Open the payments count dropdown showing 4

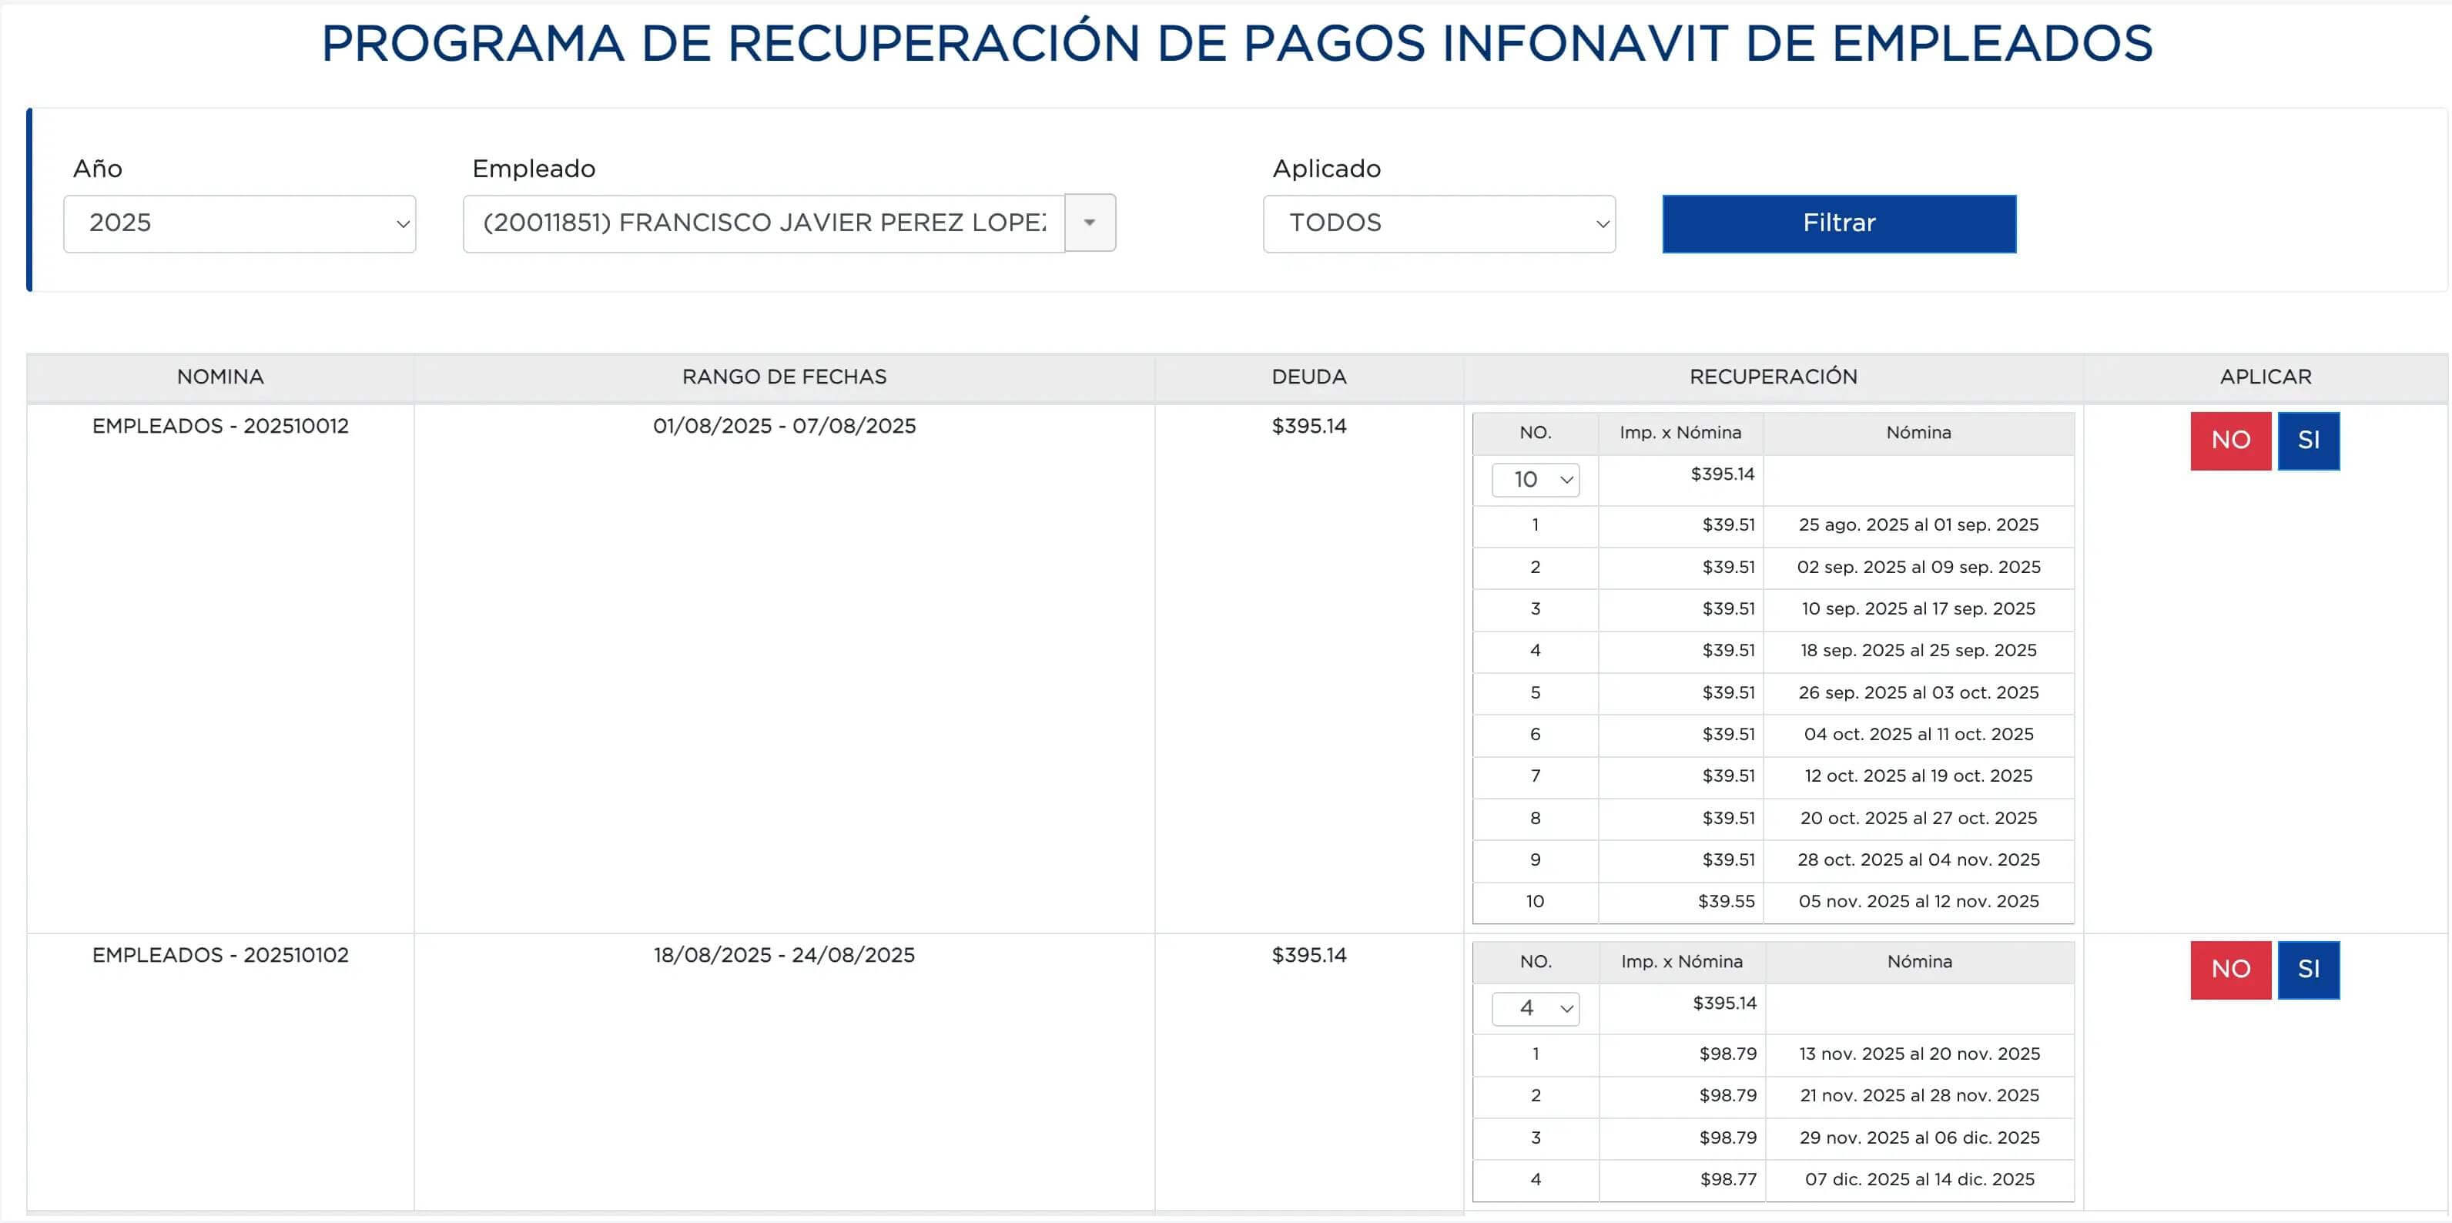(1534, 1009)
